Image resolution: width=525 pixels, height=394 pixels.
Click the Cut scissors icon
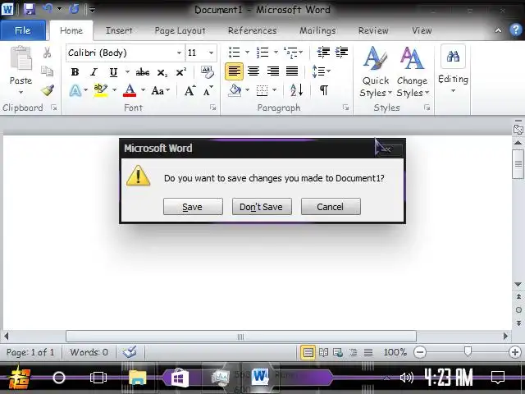click(x=48, y=53)
